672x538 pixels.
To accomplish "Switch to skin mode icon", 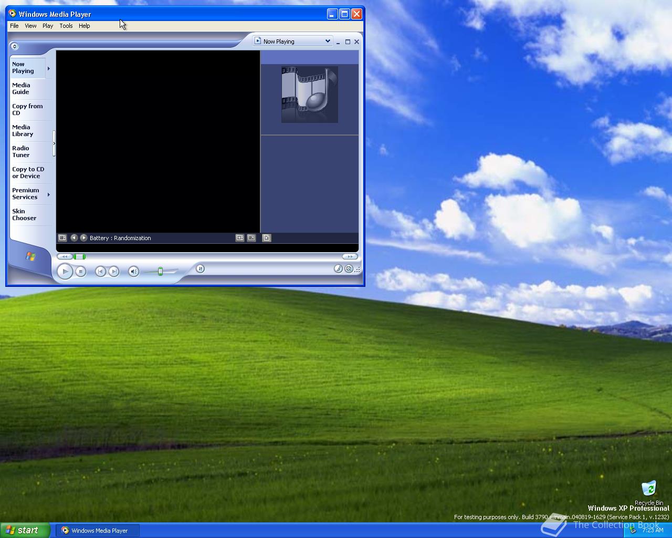I will [349, 268].
